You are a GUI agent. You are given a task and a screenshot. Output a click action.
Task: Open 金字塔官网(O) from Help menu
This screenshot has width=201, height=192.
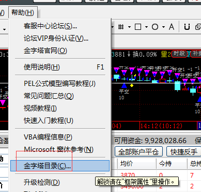60,50
